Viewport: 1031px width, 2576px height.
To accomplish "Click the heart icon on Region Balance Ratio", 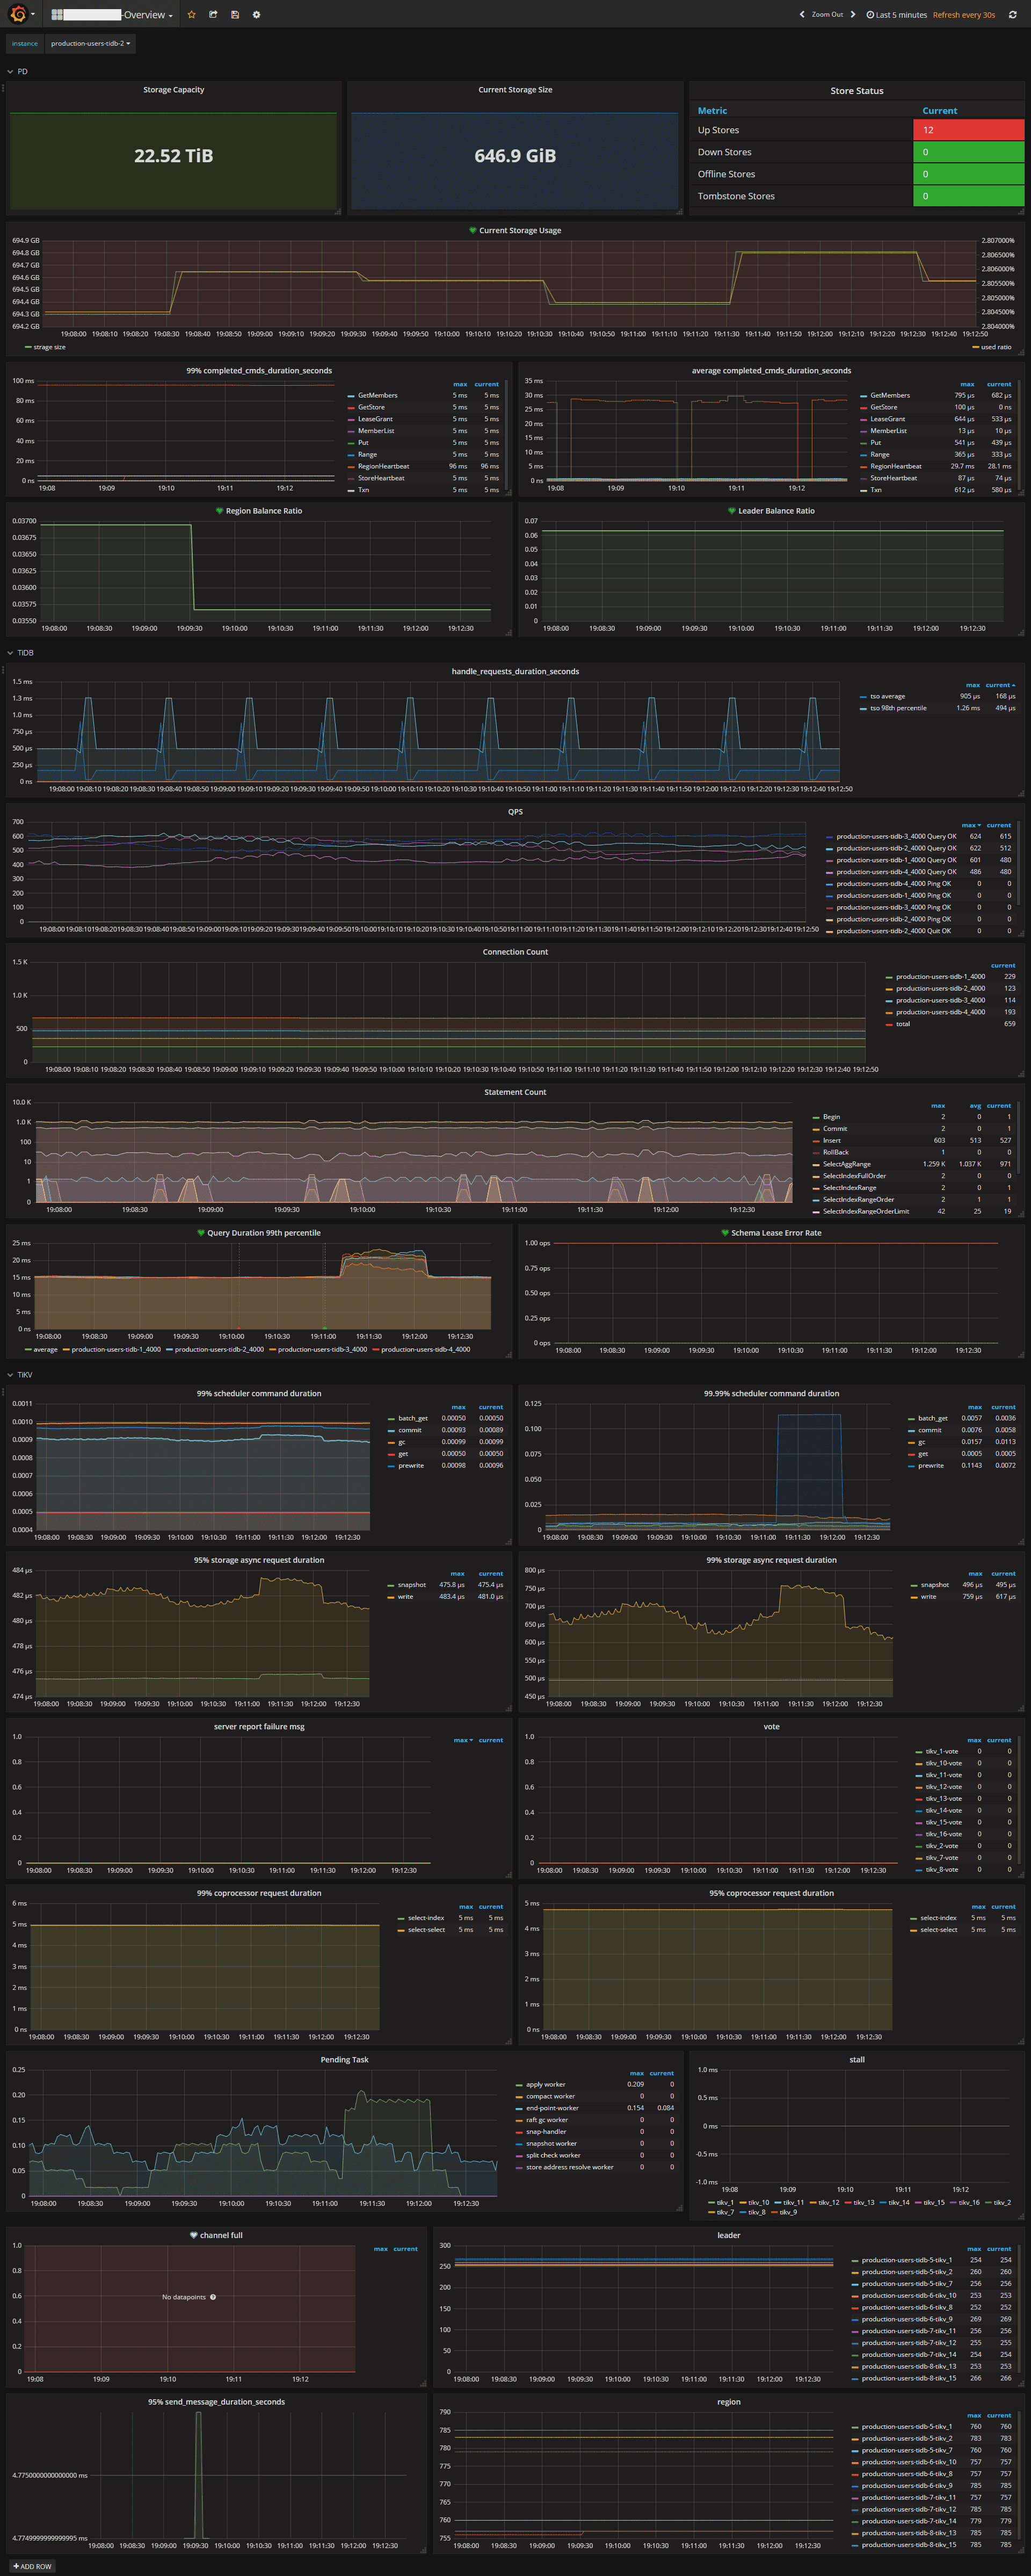I will (220, 511).
